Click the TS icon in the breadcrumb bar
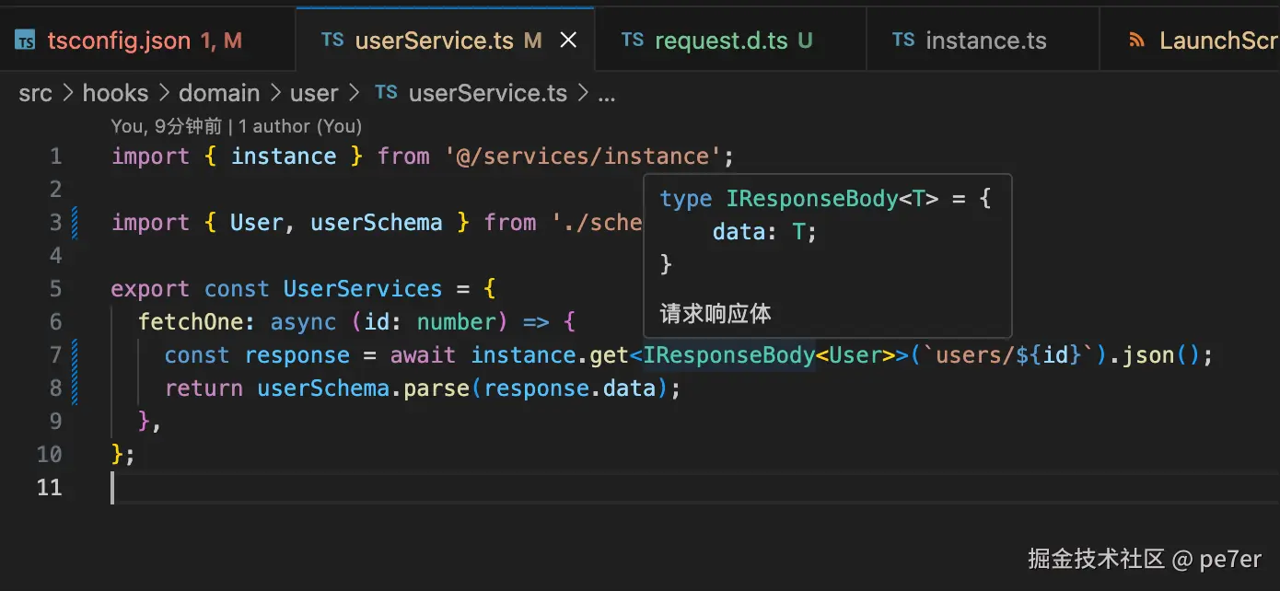1280x591 pixels. (387, 92)
